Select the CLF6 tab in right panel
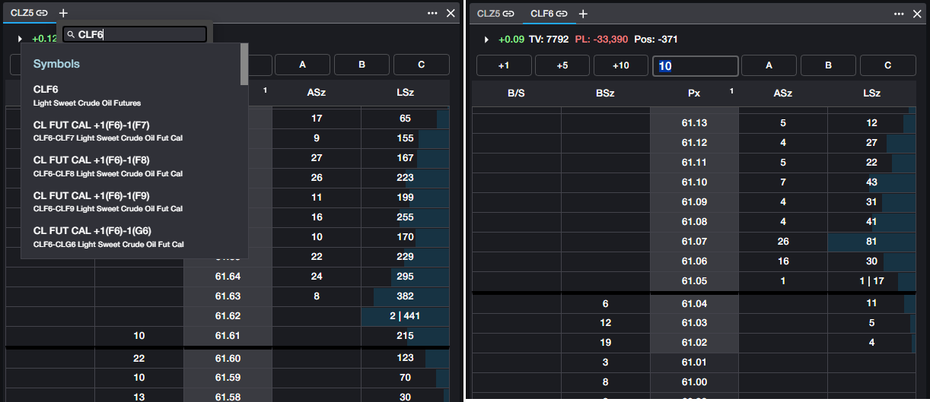This screenshot has height=402, width=930. click(541, 14)
